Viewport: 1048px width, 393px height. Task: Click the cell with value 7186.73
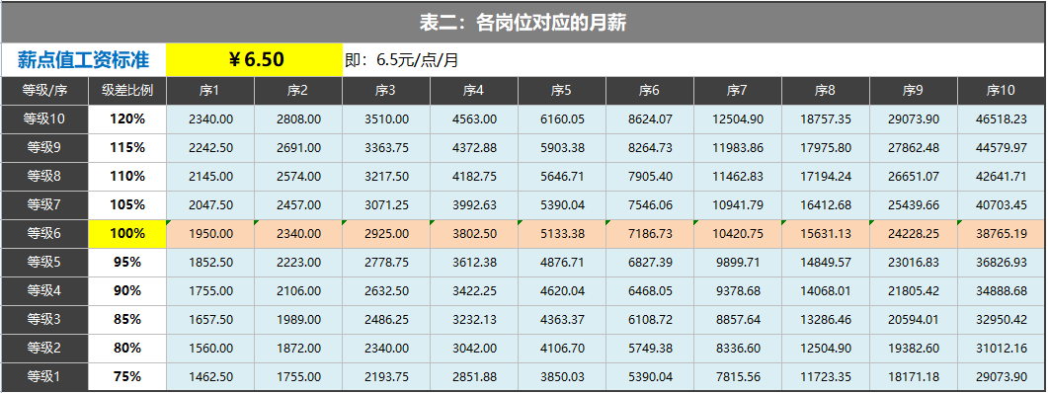pyautogui.click(x=650, y=234)
